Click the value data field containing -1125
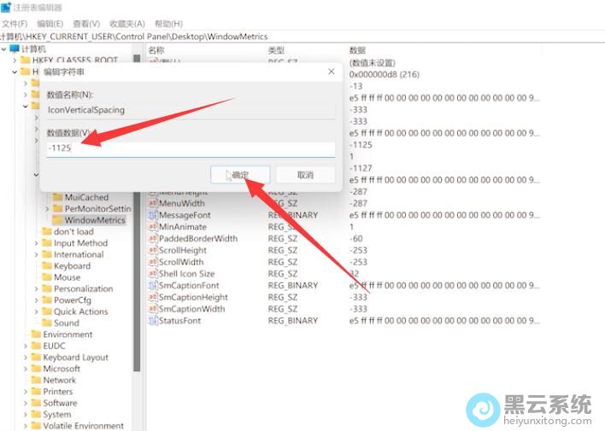The height and width of the screenshot is (431, 605). (x=191, y=149)
